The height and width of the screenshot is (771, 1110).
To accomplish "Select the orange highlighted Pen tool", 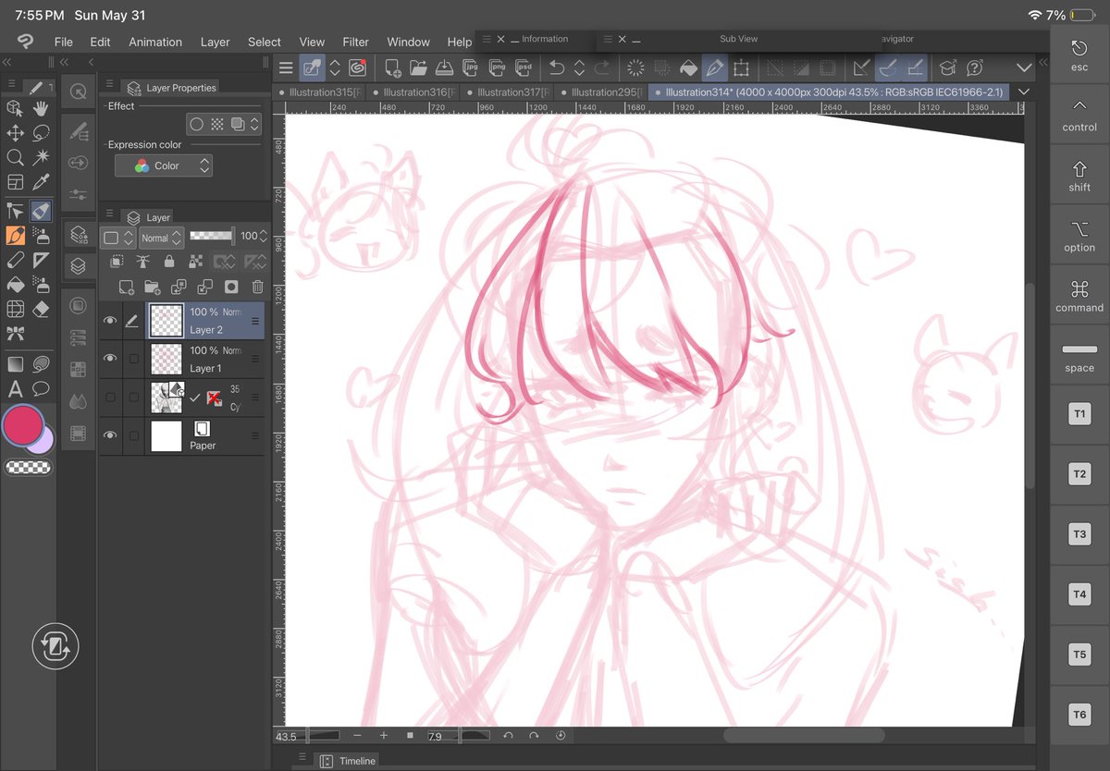I will click(15, 236).
